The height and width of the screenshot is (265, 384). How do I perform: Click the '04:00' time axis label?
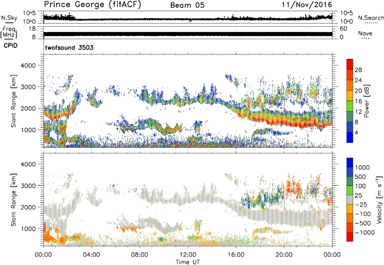coord(91,255)
